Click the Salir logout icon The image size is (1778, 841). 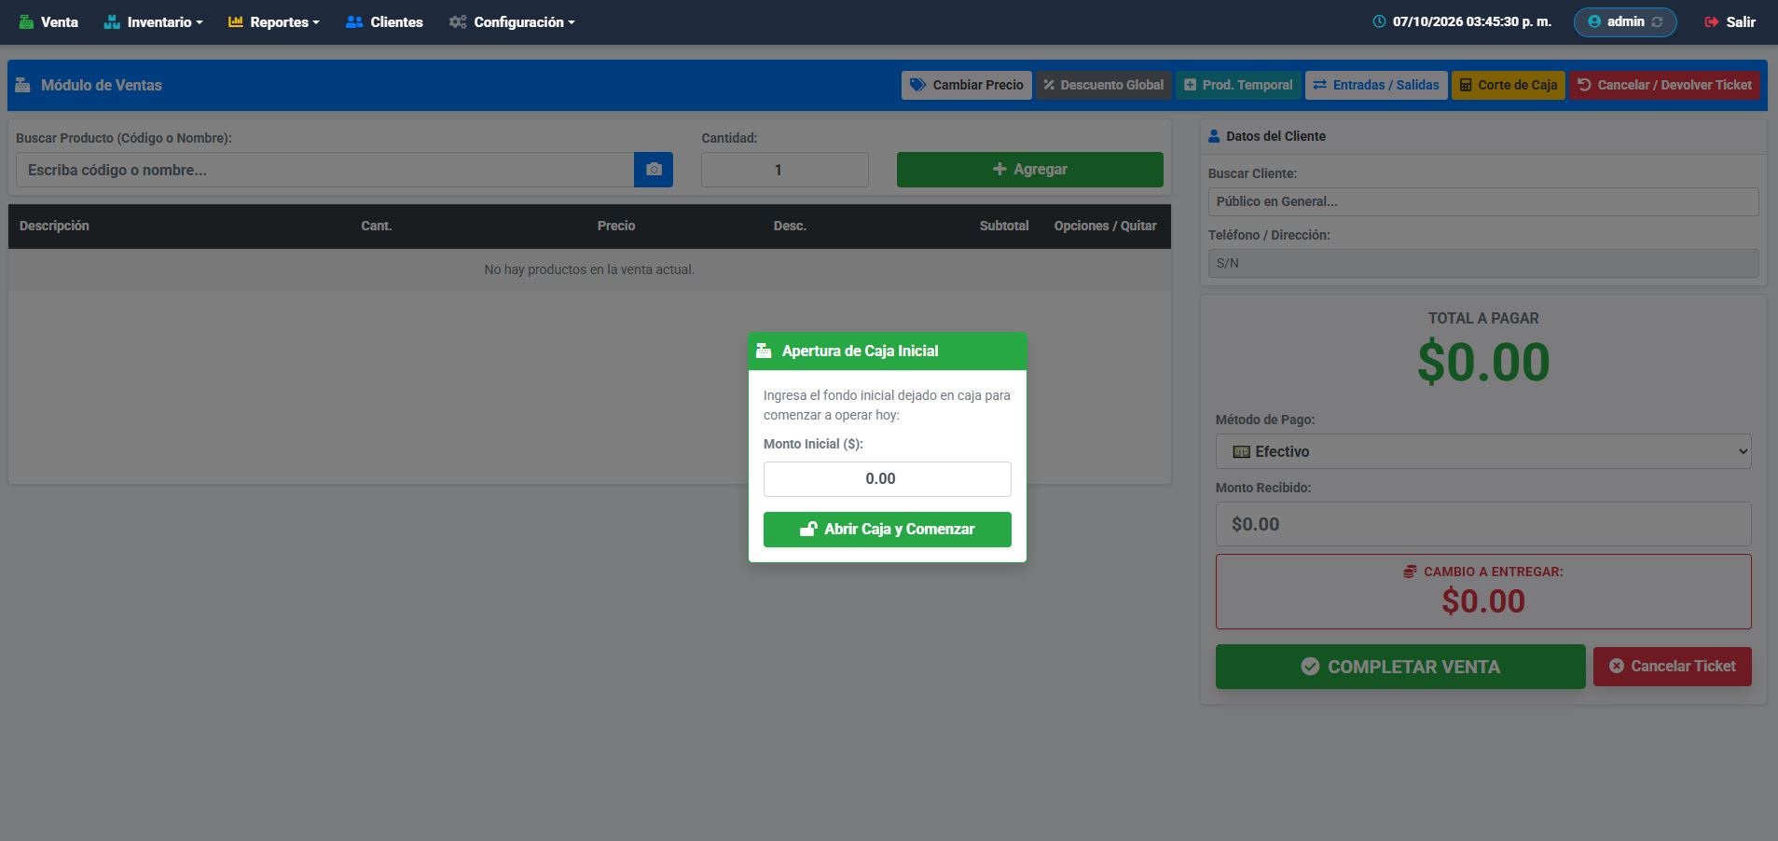coord(1712,21)
